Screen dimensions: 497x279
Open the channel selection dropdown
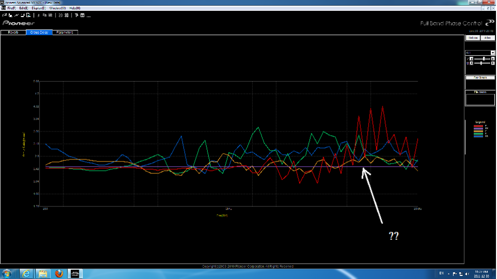[492, 53]
